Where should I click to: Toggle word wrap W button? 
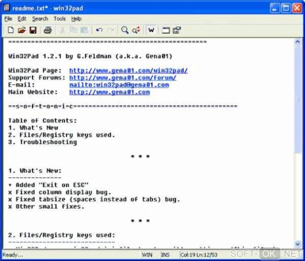(151, 30)
